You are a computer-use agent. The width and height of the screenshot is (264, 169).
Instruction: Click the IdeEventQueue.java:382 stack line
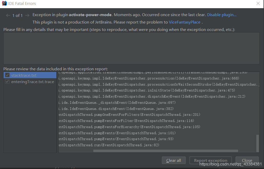(x=116, y=109)
